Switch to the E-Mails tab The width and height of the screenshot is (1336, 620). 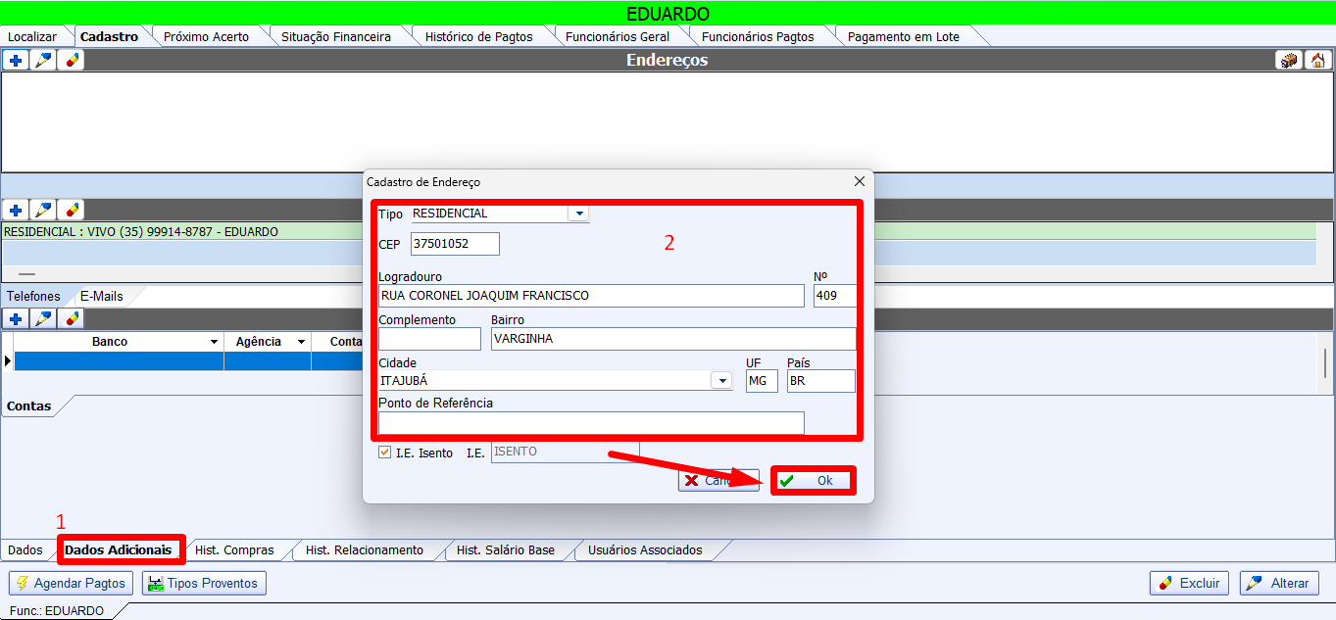coord(101,296)
